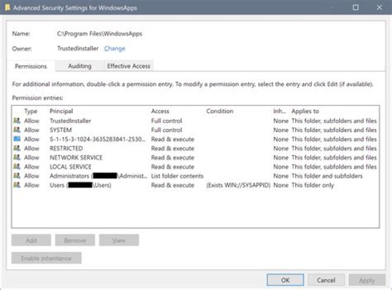The height and width of the screenshot is (290, 392).
Task: Click This folder only applies-to cell
Action: (x=313, y=185)
